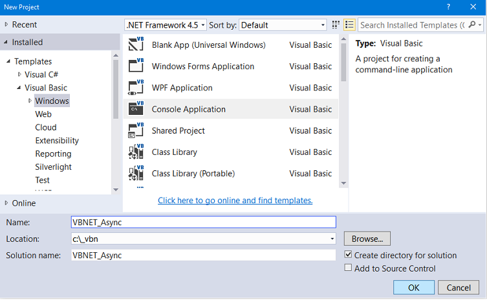
Task: Focus the Search Installed Templates box
Action: pos(413,25)
